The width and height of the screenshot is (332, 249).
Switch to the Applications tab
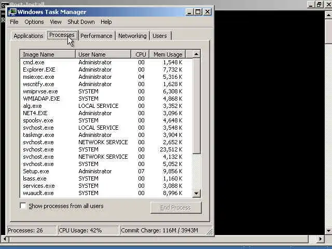pos(29,36)
